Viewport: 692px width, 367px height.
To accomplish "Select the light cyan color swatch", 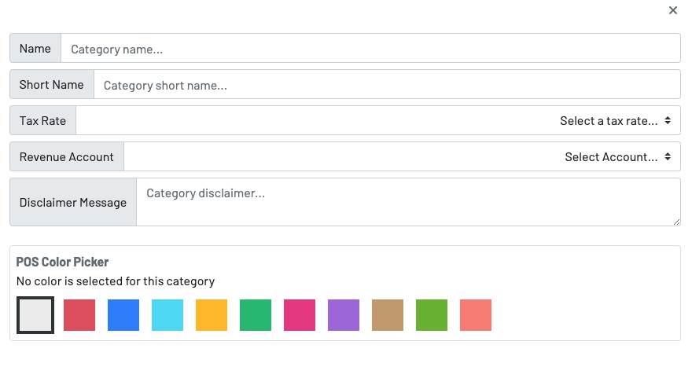I will tap(167, 315).
